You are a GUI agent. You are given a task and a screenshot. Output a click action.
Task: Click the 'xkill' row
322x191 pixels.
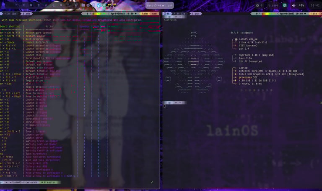pos(29,84)
